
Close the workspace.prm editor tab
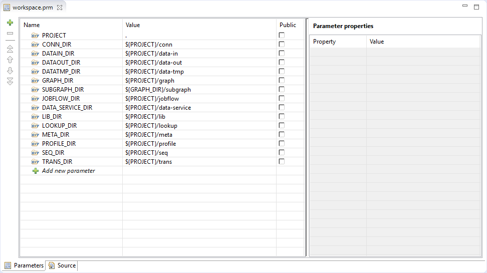coord(60,8)
